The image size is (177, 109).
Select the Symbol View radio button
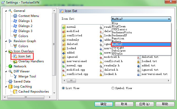(x=113, y=88)
